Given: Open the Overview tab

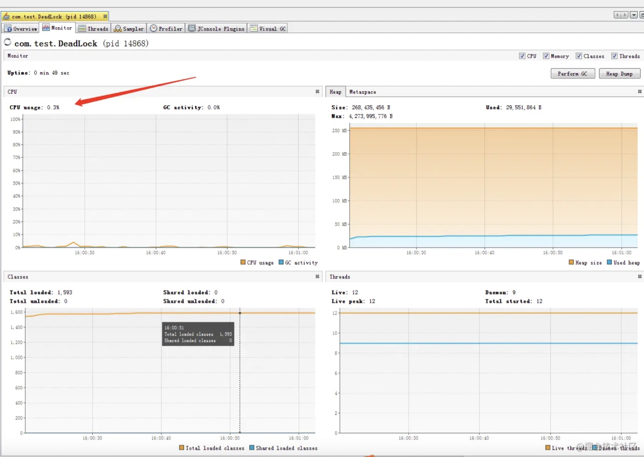Looking at the screenshot, I should [21, 29].
